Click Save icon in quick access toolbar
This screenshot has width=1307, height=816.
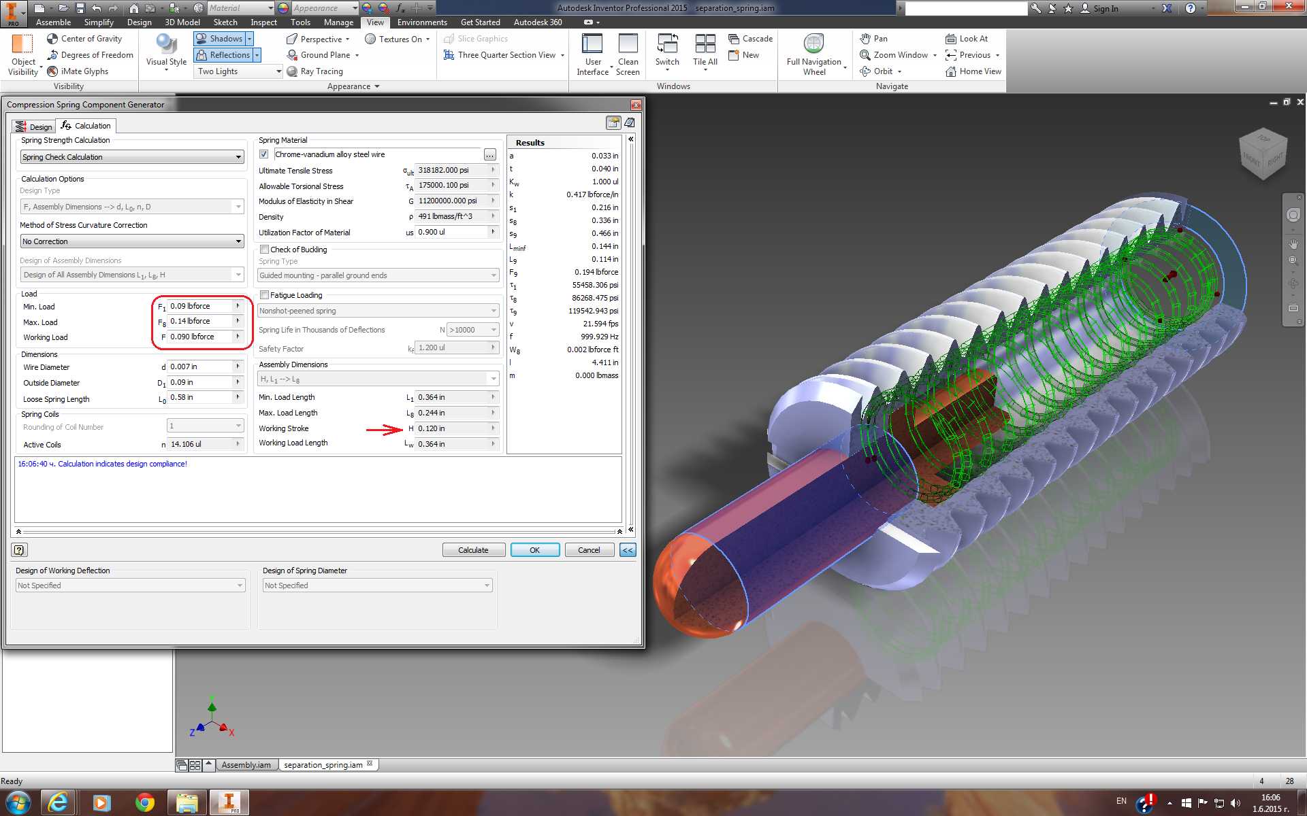pos(80,8)
